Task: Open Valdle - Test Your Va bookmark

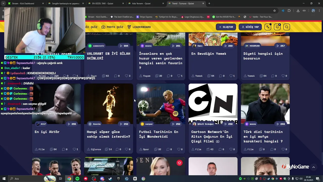Action: click(261, 17)
